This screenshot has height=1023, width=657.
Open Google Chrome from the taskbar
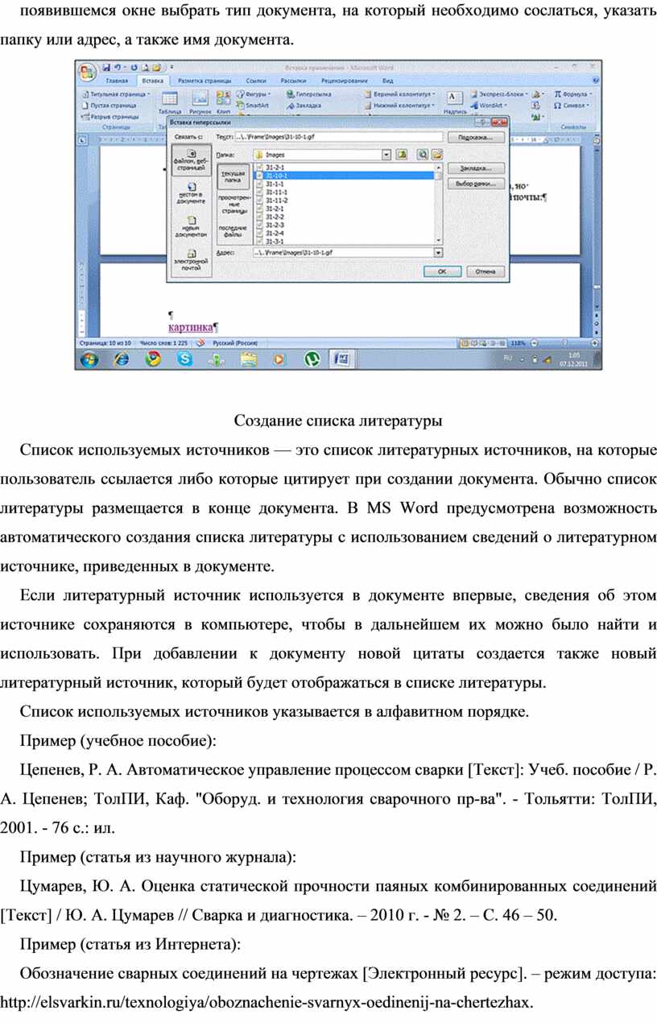(154, 358)
